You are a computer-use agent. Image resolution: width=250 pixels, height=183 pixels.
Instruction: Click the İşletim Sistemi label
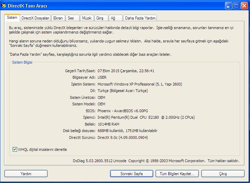click(83, 84)
